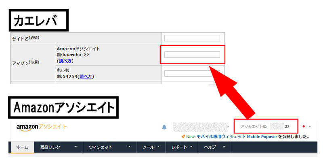
Task: Open the モバイル専用ウィジェット Mobile Popover link
Action: 237,137
